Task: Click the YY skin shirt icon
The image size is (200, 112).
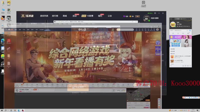Action: click(185, 19)
